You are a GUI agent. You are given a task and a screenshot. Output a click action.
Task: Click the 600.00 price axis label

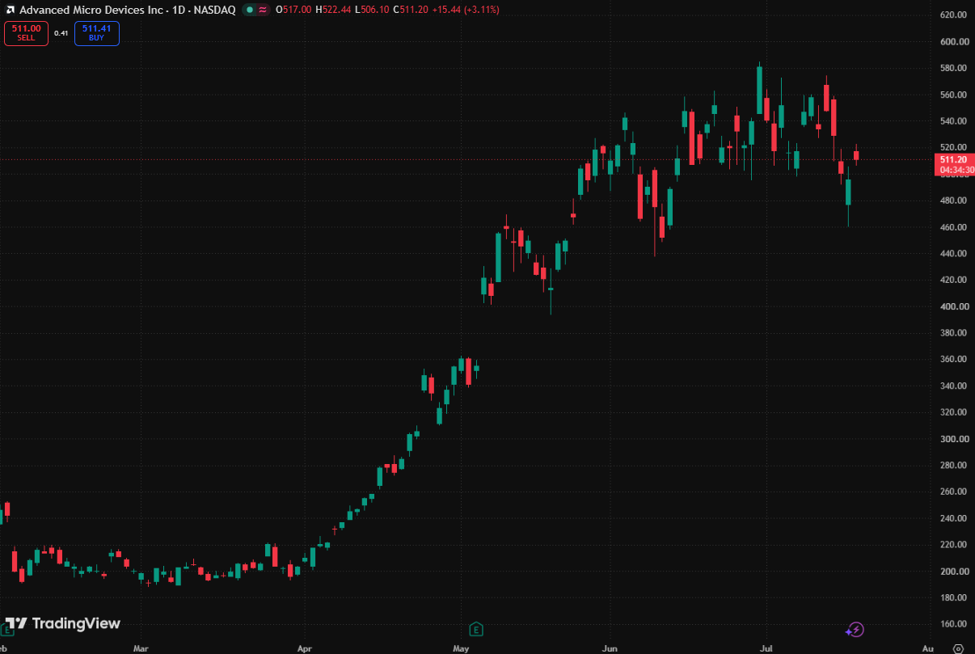pos(955,42)
